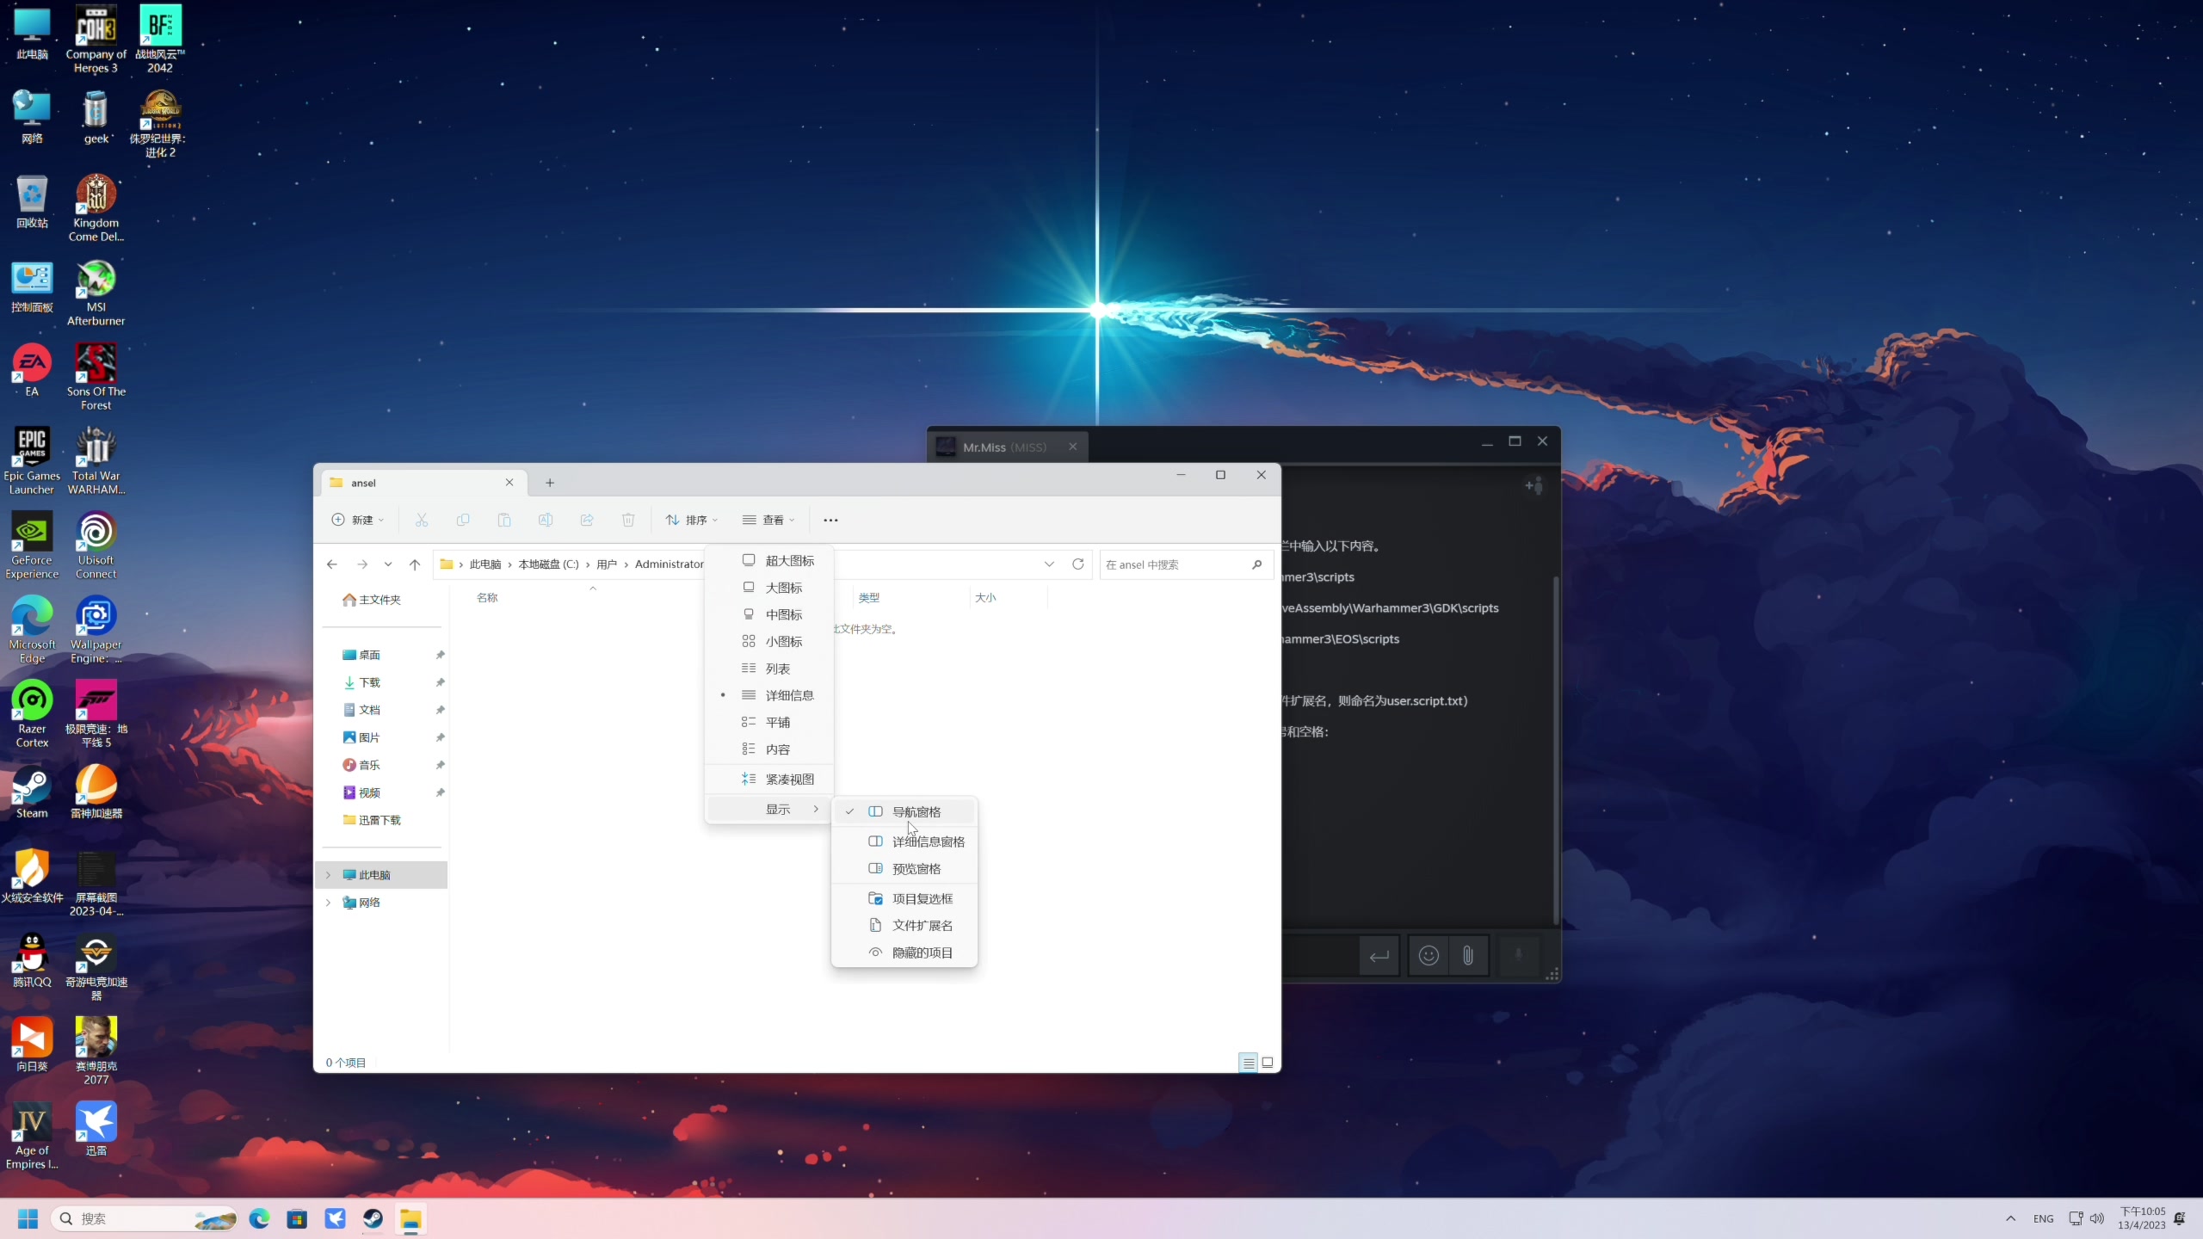Click the search magnifier icon in ansel search
Viewport: 2203px width, 1239px height.
(x=1256, y=564)
